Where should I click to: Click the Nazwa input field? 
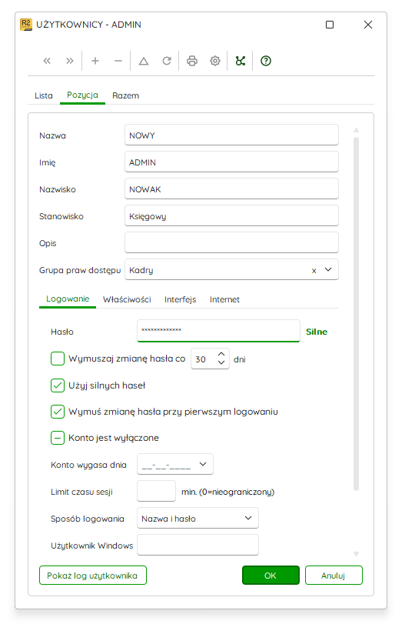[x=231, y=135]
